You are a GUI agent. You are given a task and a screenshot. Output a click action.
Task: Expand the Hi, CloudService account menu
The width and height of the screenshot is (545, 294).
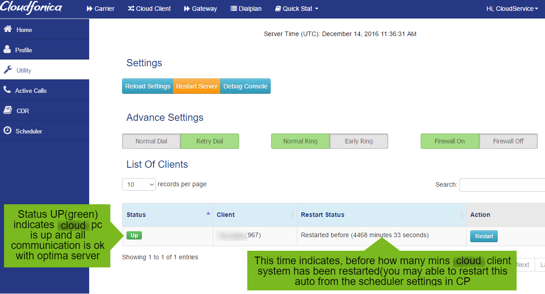512,9
